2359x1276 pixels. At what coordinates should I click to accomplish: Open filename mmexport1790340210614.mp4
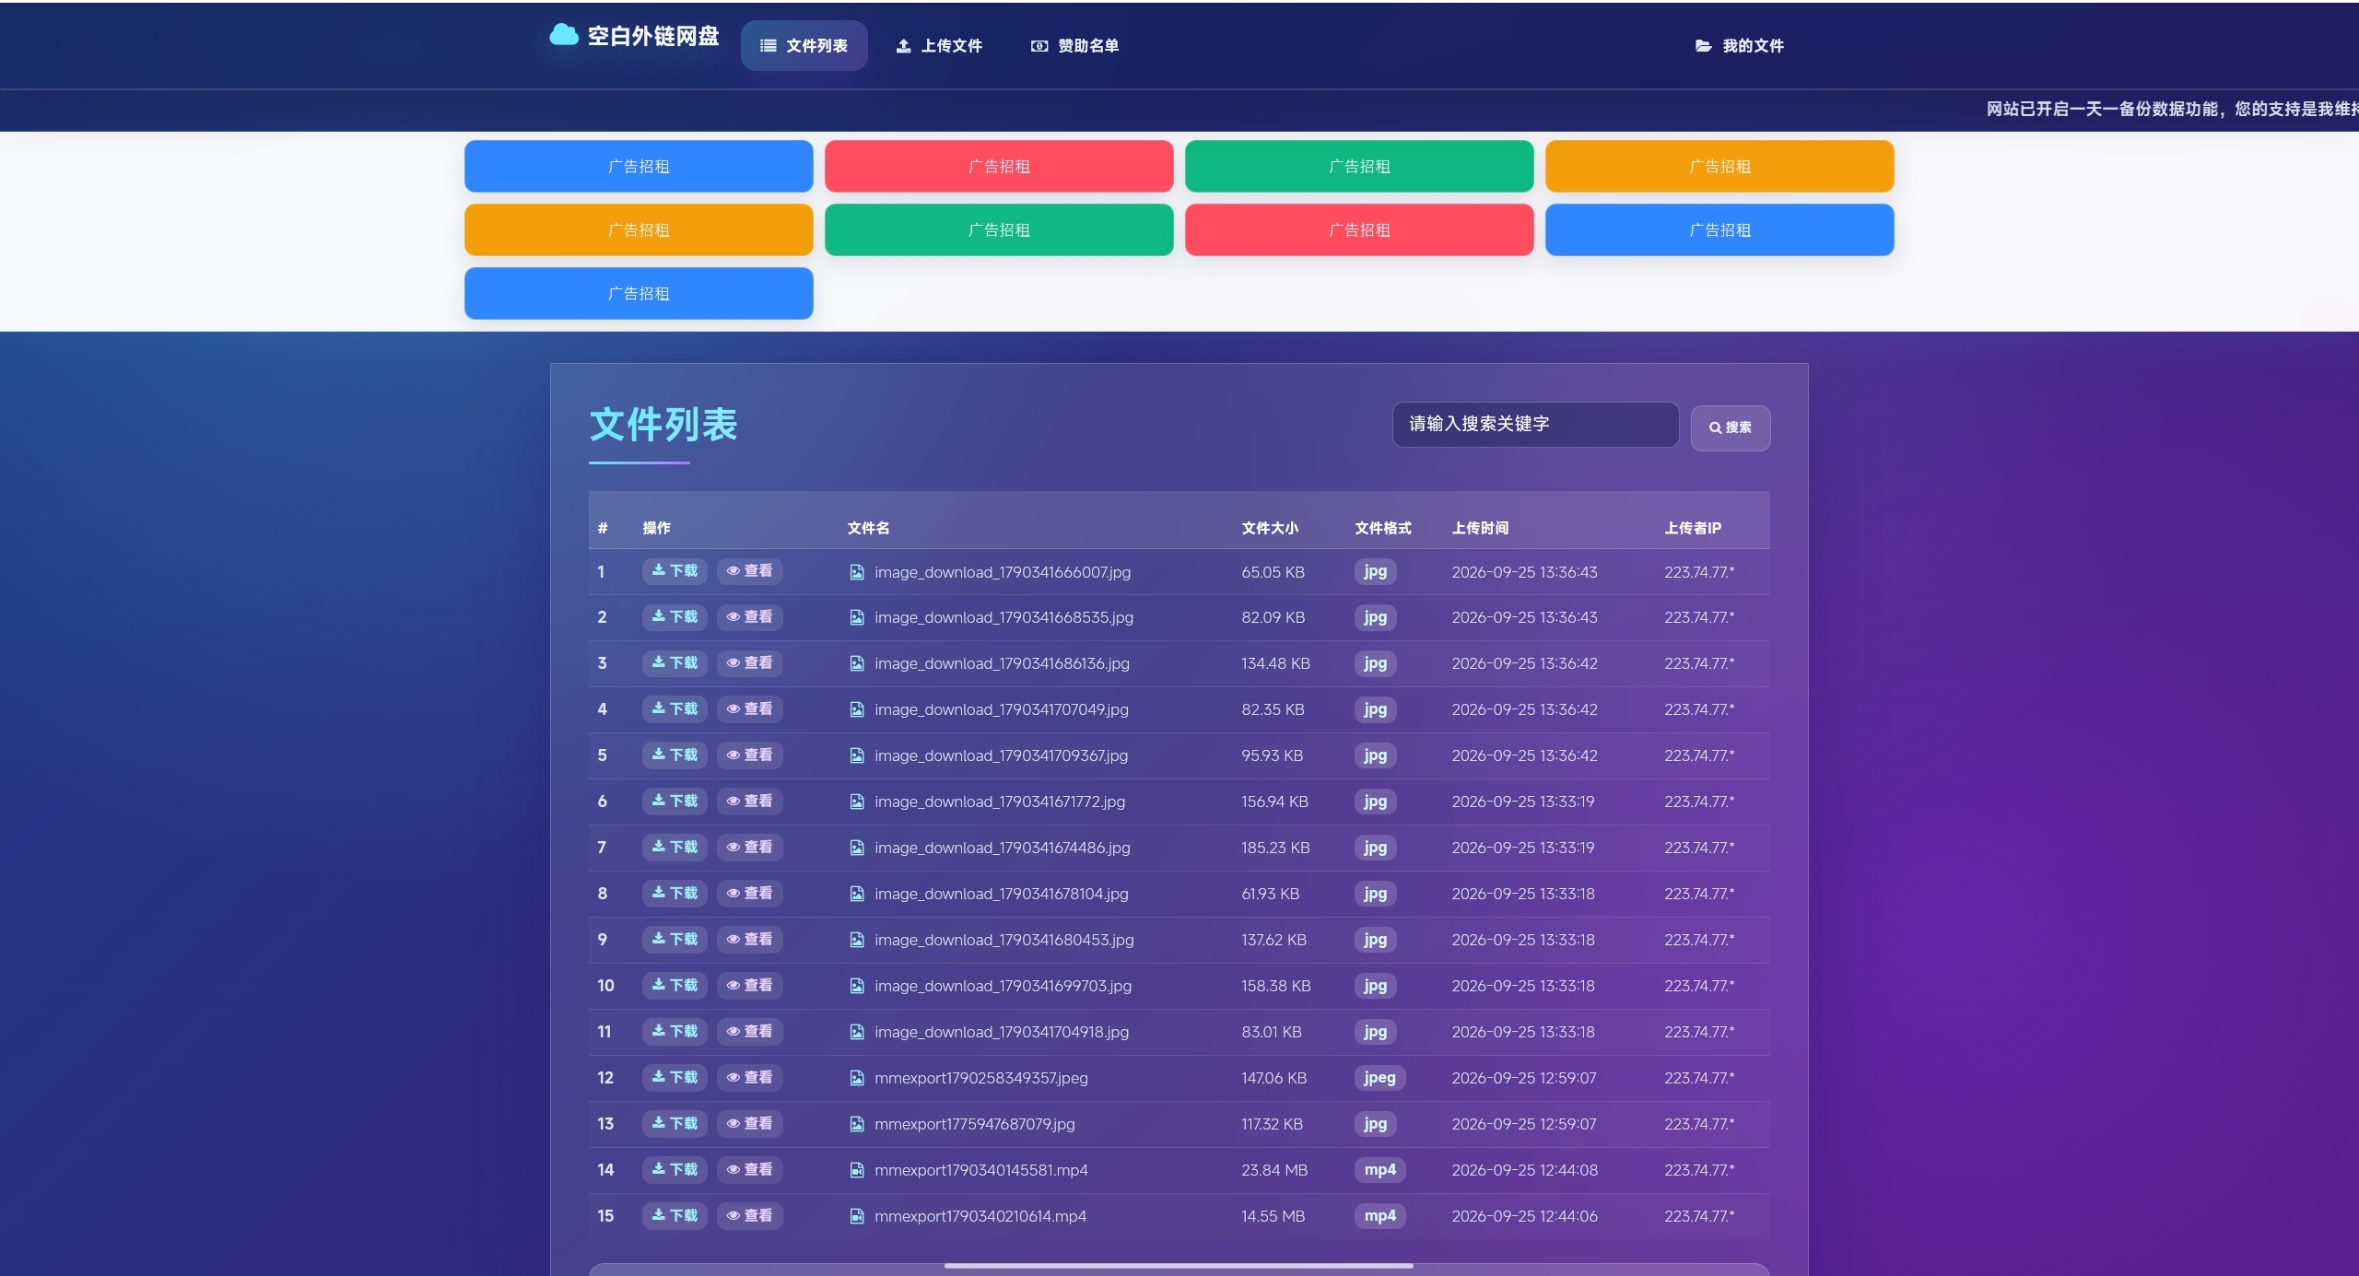click(980, 1216)
